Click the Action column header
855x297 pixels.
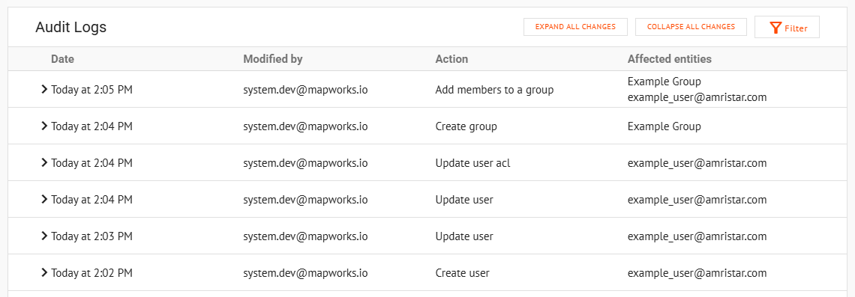click(x=451, y=59)
